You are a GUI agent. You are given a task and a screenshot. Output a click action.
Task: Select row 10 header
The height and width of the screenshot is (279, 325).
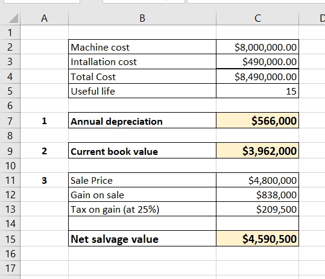coord(10,166)
